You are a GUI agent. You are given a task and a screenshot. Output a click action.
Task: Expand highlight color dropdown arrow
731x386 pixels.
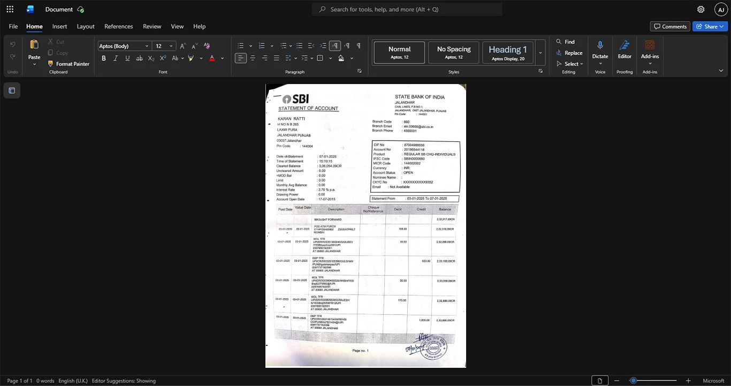pos(201,58)
